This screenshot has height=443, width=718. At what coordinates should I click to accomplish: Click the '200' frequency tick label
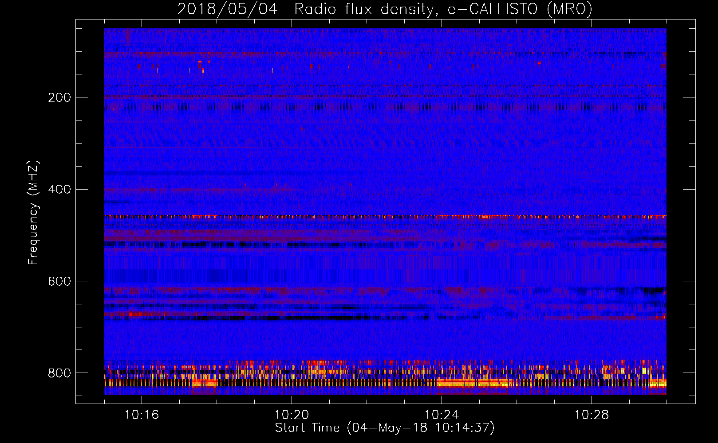pyautogui.click(x=59, y=97)
